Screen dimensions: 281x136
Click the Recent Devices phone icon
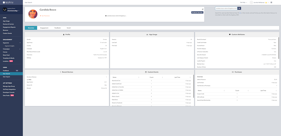[61, 72]
